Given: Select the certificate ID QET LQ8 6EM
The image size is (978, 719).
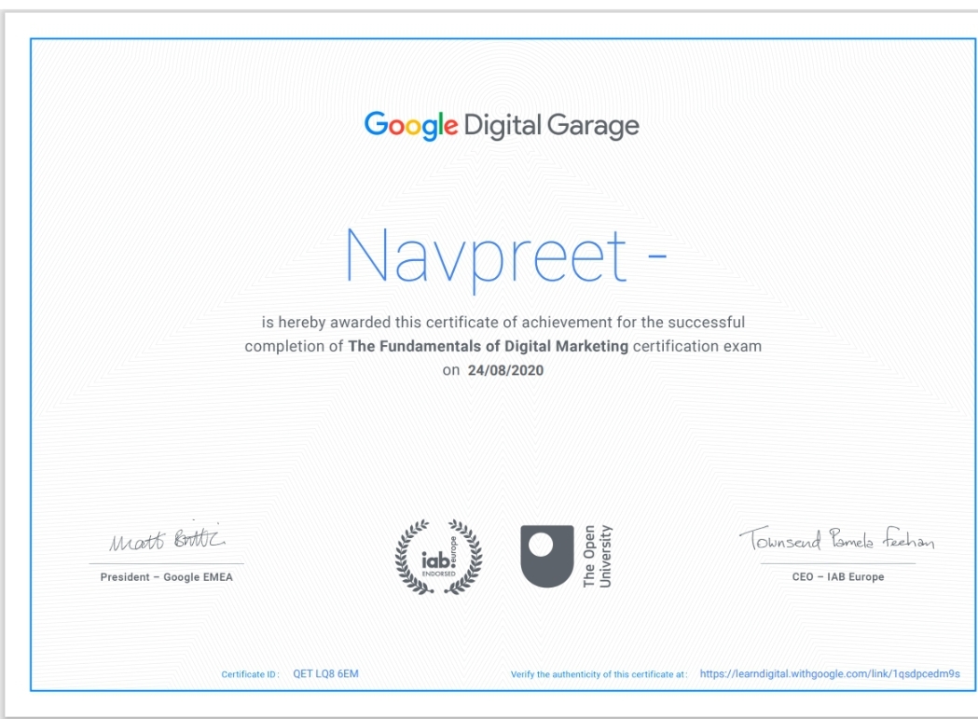Looking at the screenshot, I should tap(325, 673).
